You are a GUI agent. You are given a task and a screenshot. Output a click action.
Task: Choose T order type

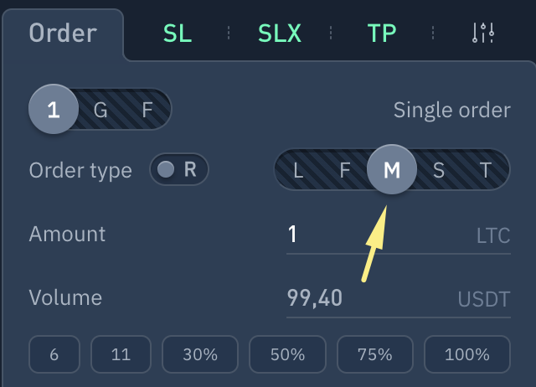pos(485,171)
